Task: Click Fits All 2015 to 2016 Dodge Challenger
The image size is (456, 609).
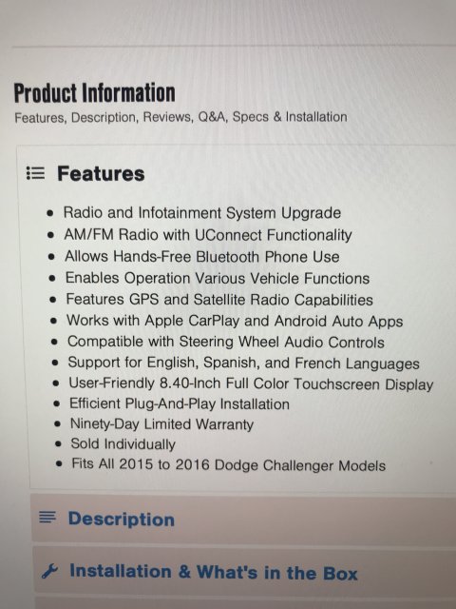Action: 228,464
